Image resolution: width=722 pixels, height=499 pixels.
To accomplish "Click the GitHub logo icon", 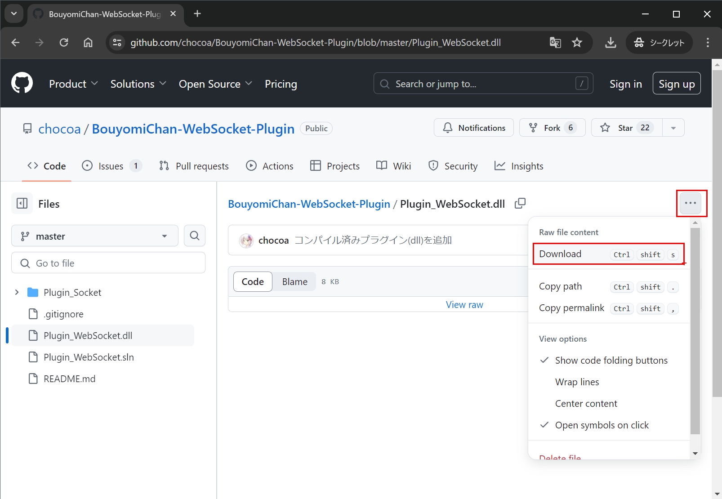I will (x=22, y=83).
